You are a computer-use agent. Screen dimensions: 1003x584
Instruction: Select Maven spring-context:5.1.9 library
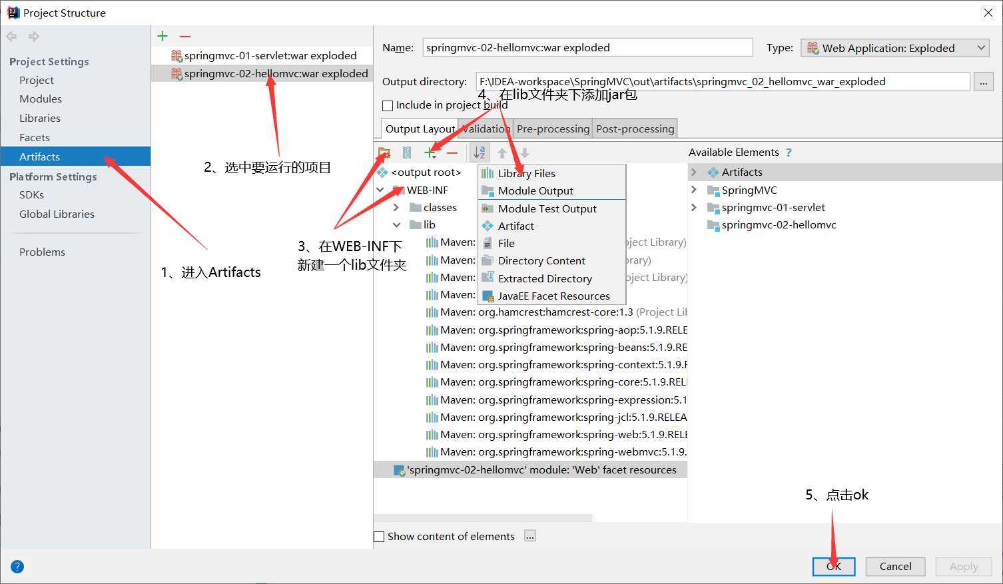(556, 364)
